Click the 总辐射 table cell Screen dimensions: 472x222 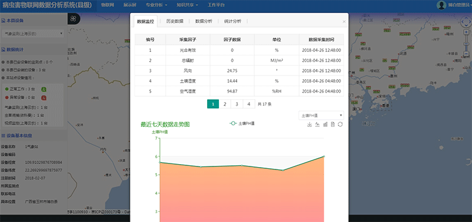(x=188, y=61)
